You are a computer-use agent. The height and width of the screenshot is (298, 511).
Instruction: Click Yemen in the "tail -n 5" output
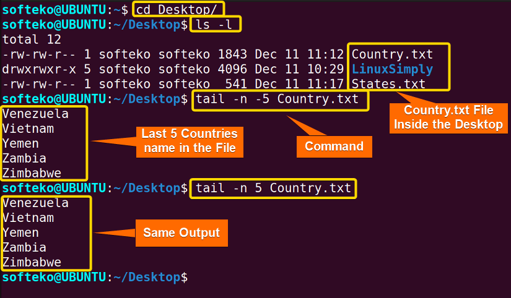(20, 232)
